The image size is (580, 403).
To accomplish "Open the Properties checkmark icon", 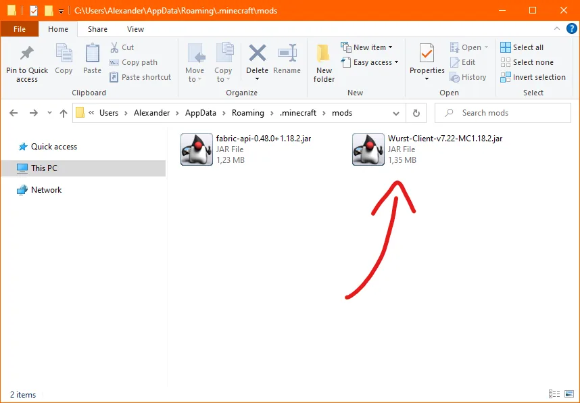I will (427, 53).
